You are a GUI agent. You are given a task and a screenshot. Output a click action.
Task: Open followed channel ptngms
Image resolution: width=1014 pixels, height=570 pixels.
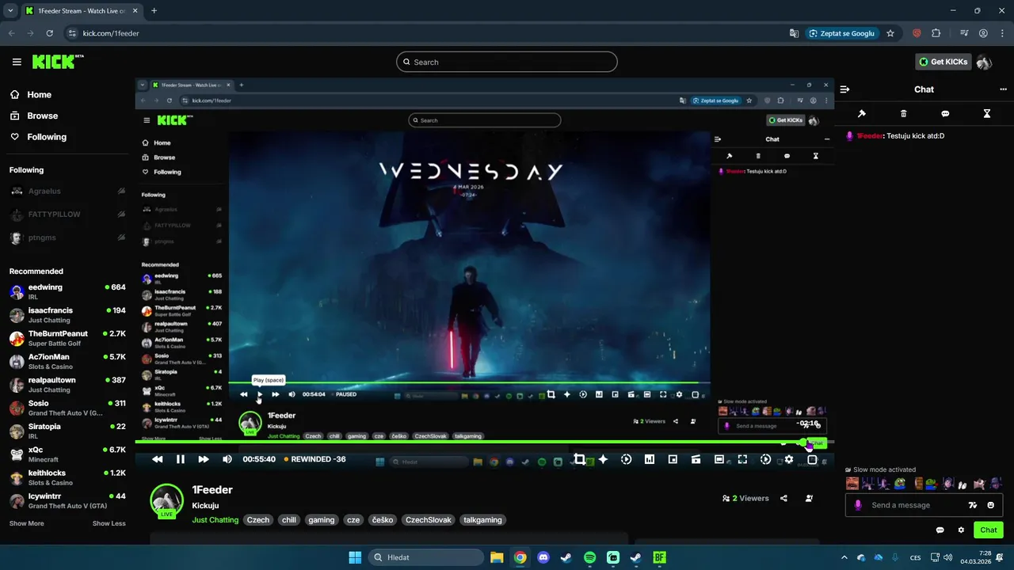pos(67,237)
